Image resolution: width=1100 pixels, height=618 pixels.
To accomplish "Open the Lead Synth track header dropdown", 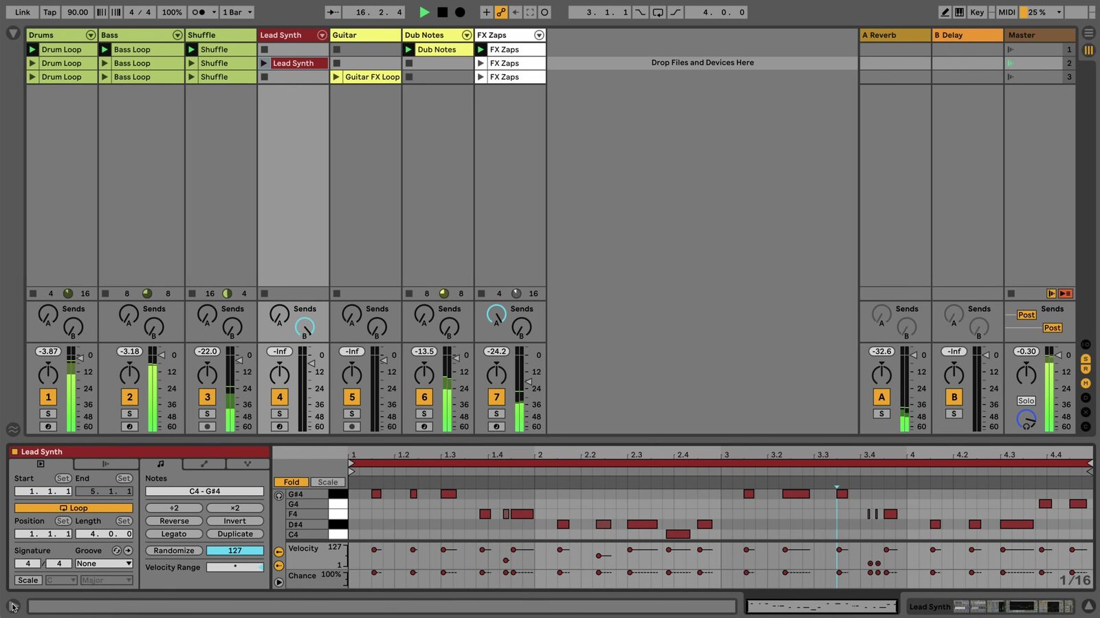I will (322, 35).
